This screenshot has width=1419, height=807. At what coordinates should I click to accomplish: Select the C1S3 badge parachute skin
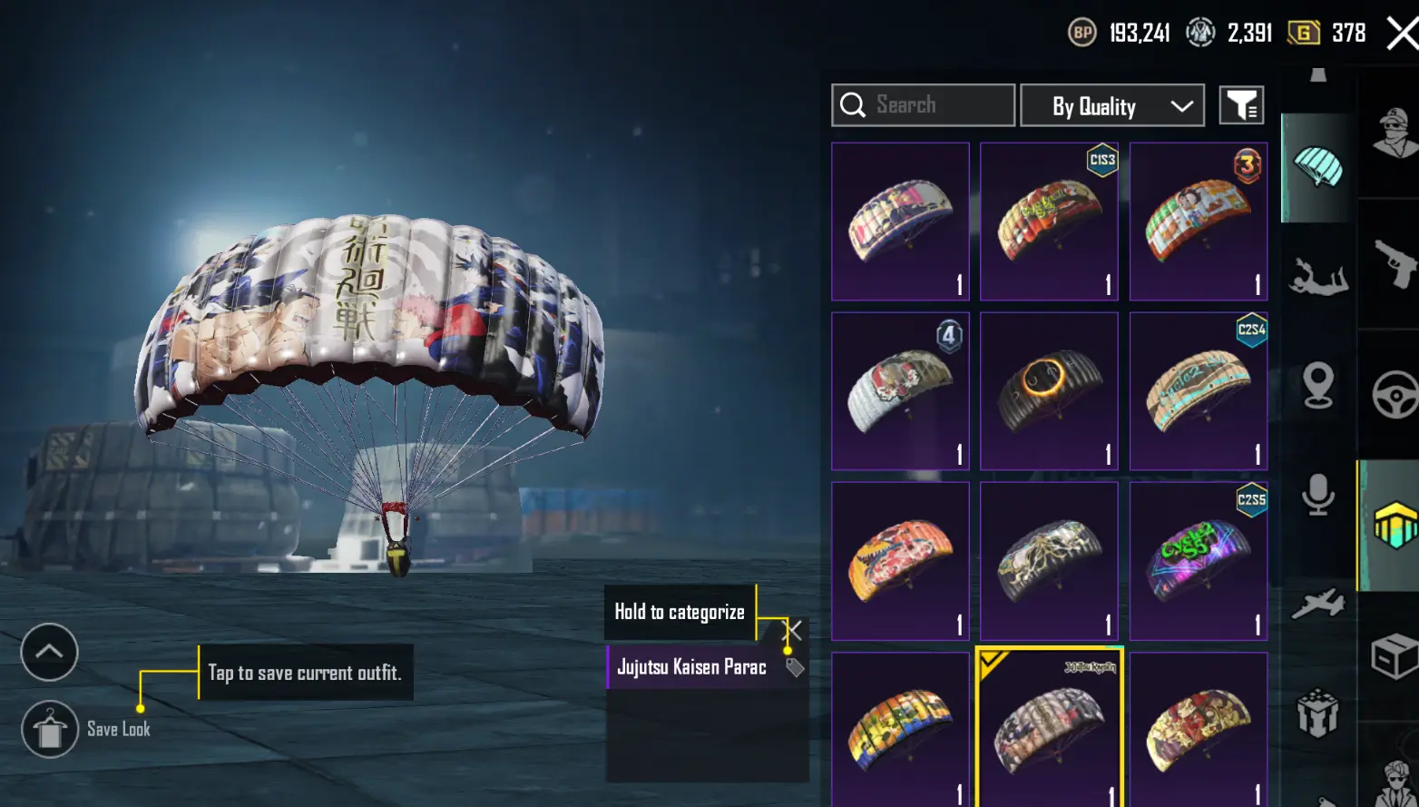click(1049, 221)
